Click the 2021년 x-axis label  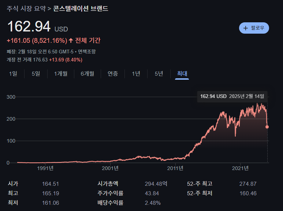[240, 168]
